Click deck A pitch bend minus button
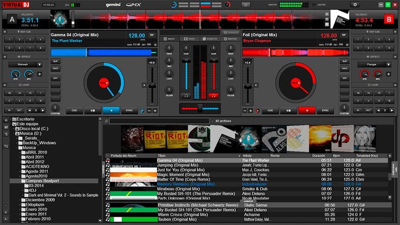The image size is (400, 225). (x=150, y=111)
